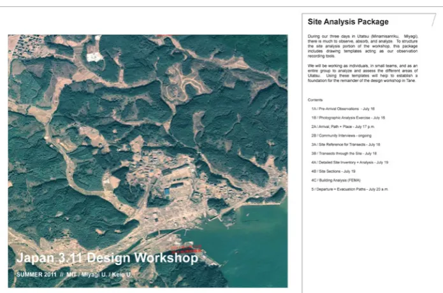Select '4A / Detailed Site Inventory + Analysis' line

coord(350,162)
